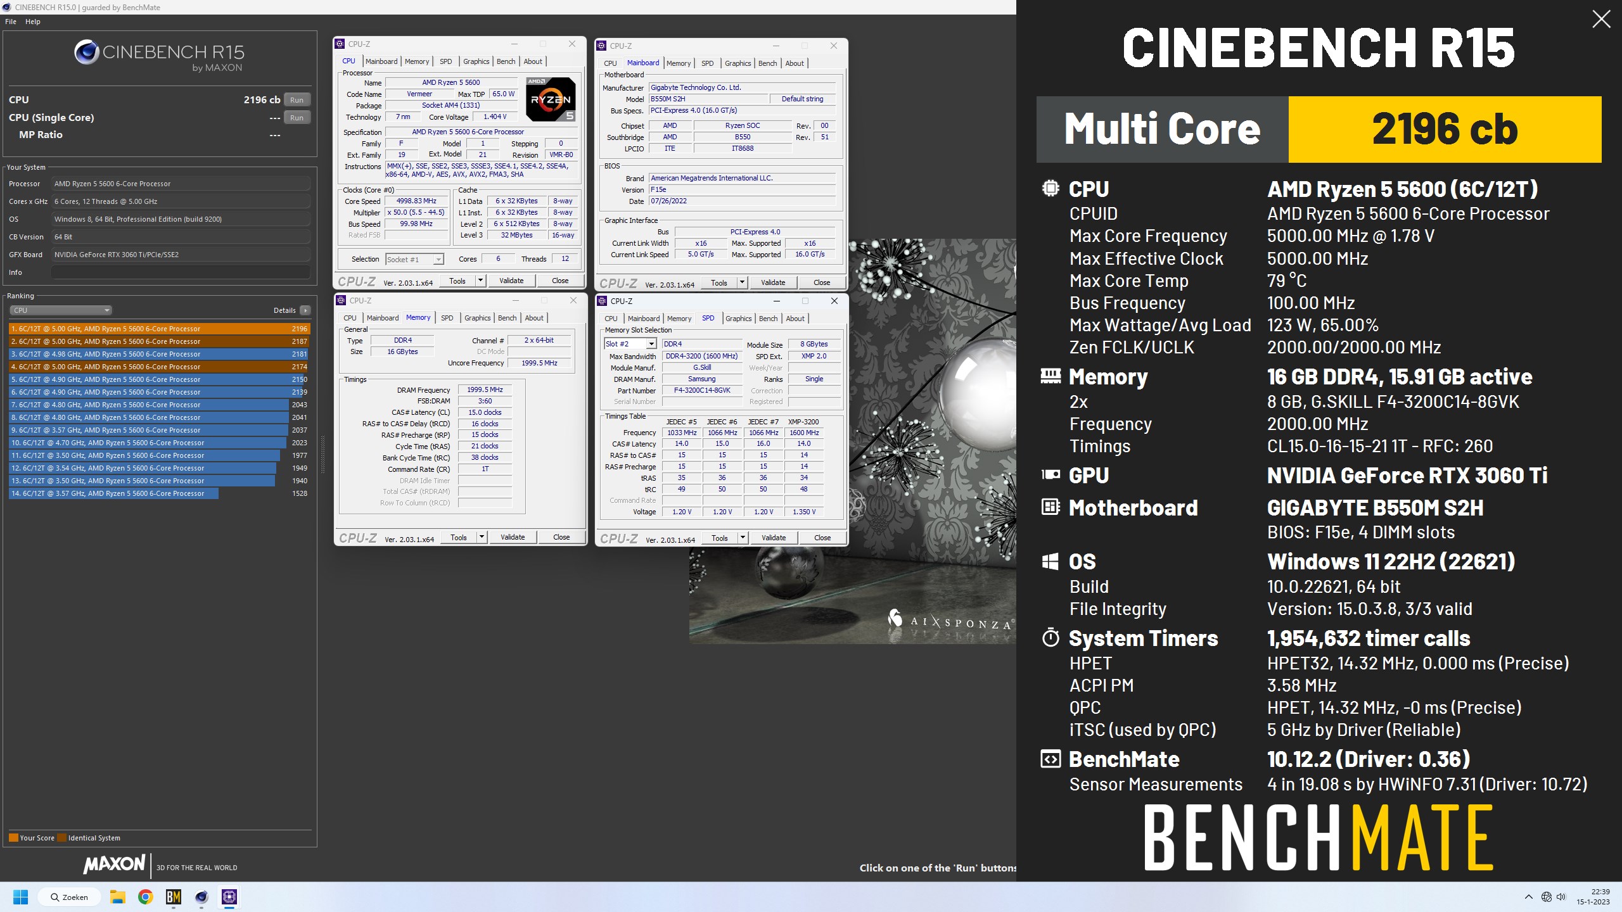Launch Google Chrome from the taskbar
Image resolution: width=1622 pixels, height=912 pixels.
(x=145, y=897)
